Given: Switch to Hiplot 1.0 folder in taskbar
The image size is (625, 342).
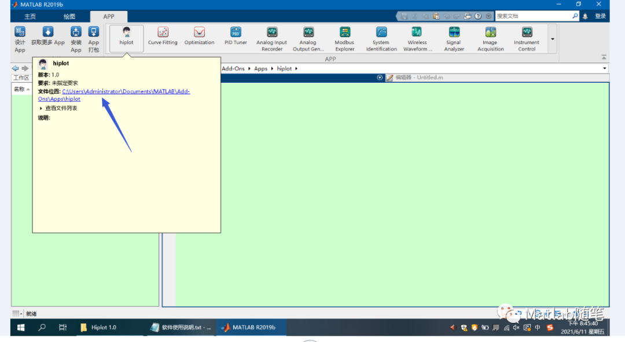Looking at the screenshot, I should coord(111,328).
